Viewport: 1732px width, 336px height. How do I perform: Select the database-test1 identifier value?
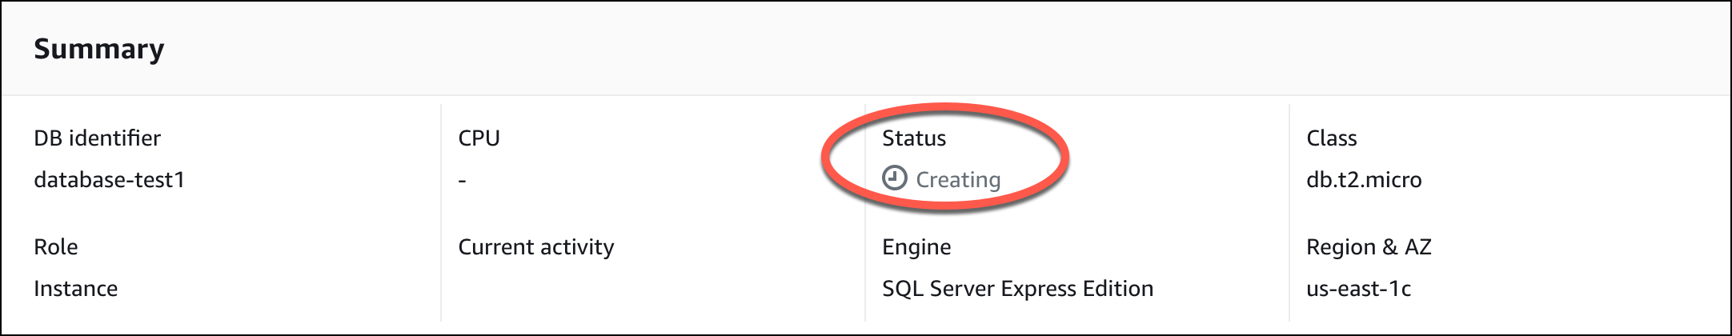tap(109, 180)
